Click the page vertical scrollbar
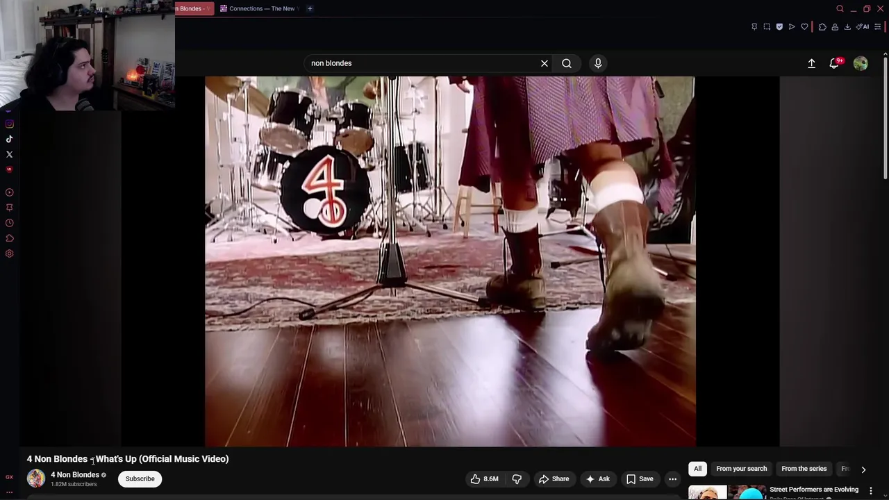 pos(885,118)
